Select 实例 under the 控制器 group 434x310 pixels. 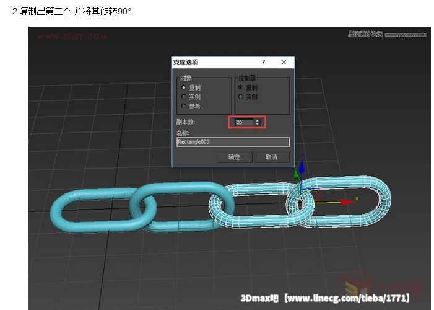240,97
